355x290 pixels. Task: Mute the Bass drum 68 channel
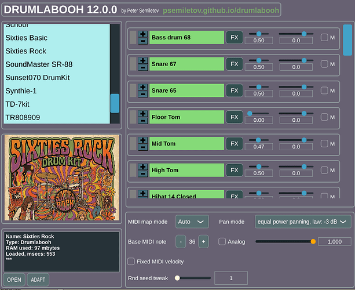(325, 38)
